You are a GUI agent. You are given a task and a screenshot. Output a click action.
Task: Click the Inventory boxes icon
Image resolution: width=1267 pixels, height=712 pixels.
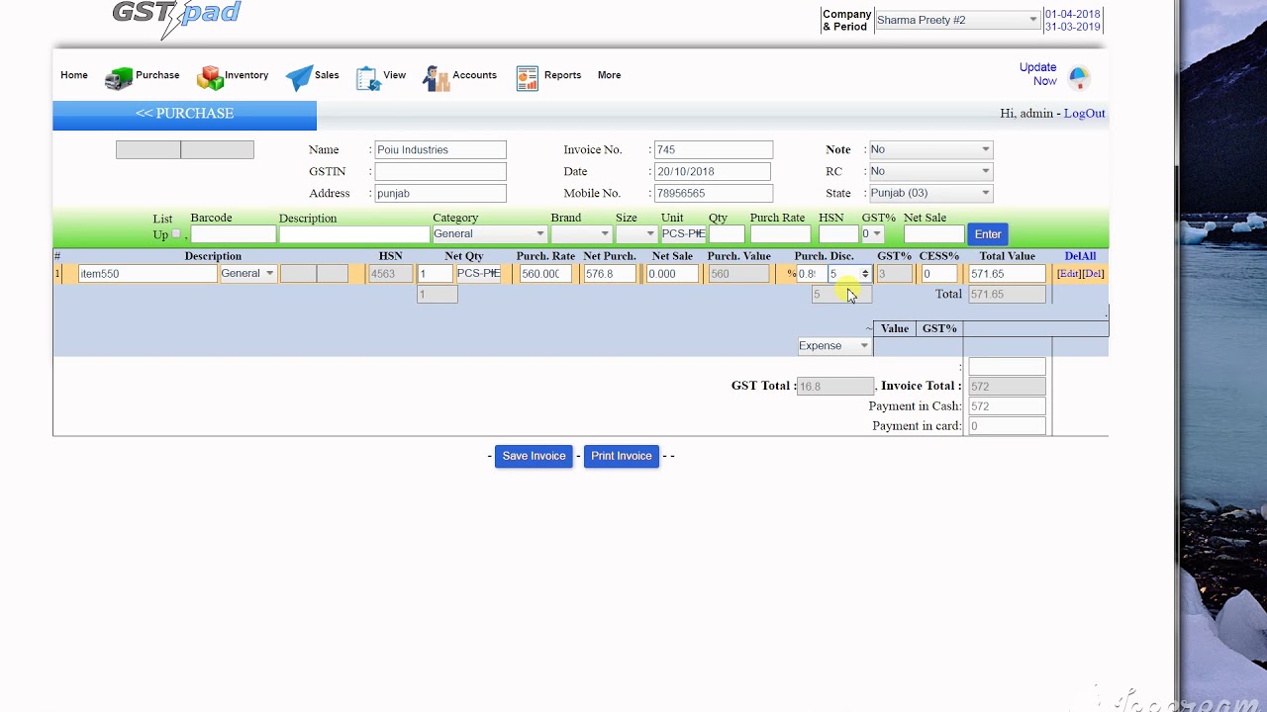pos(210,77)
